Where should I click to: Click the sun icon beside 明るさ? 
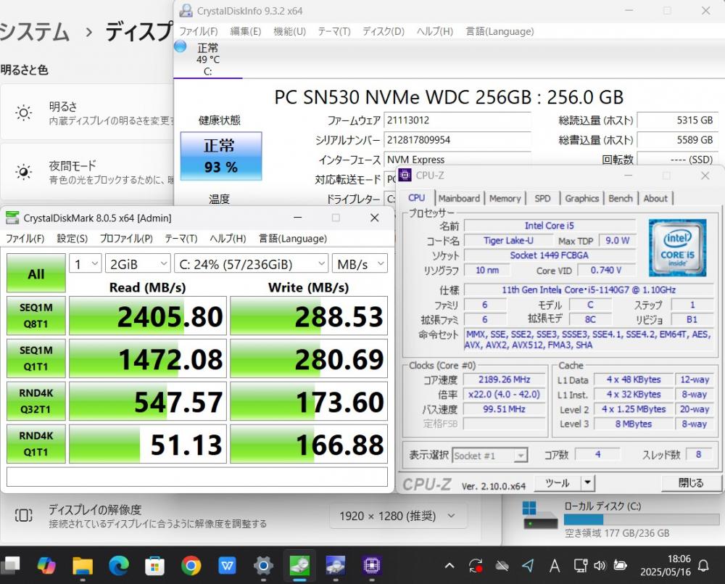click(x=24, y=112)
